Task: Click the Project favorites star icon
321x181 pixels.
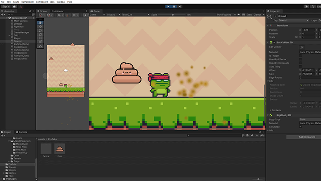Action: tap(257, 135)
